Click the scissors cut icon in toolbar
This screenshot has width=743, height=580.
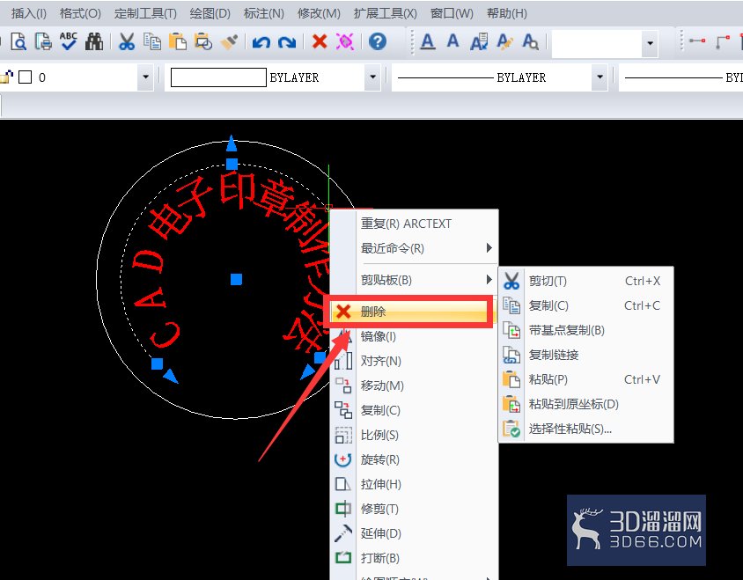(127, 41)
